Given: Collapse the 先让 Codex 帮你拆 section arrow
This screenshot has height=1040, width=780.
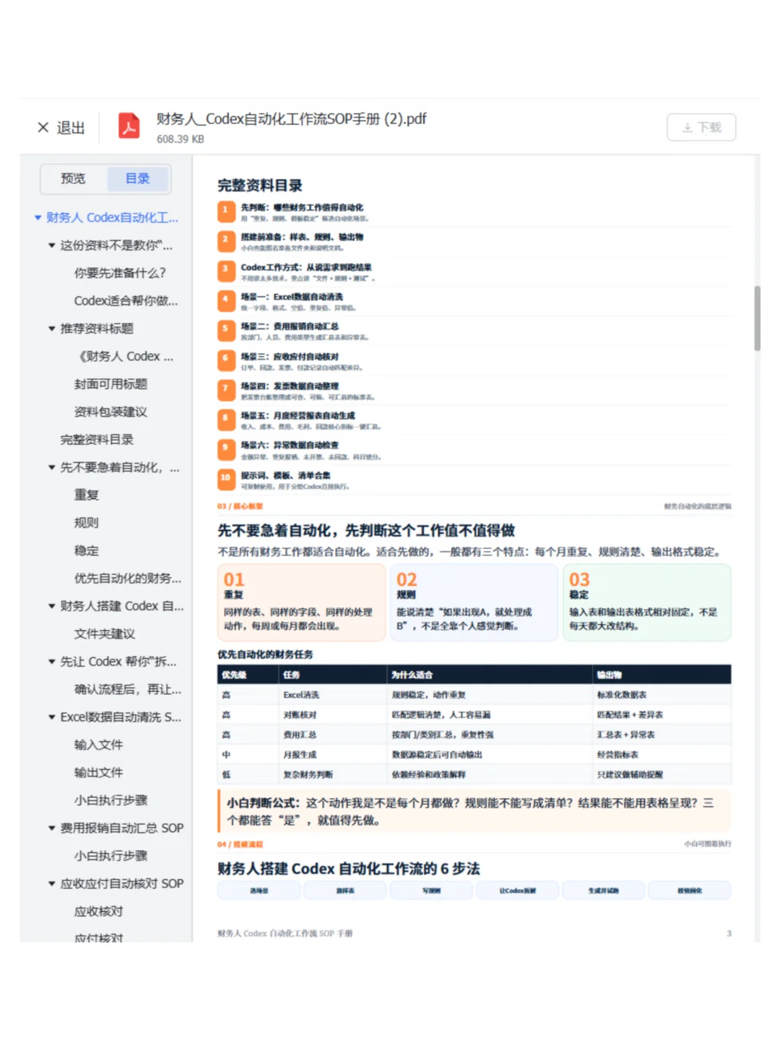Looking at the screenshot, I should coord(52,662).
